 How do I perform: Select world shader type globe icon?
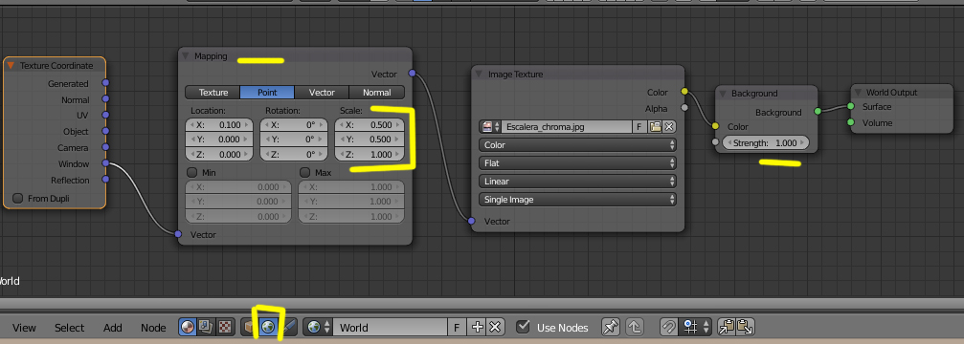(267, 328)
